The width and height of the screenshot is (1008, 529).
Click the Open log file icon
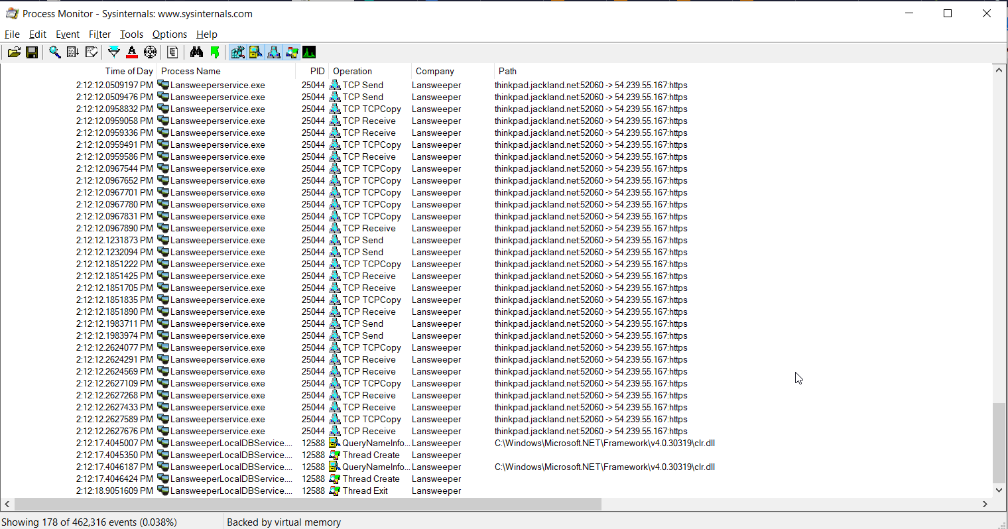(x=14, y=52)
